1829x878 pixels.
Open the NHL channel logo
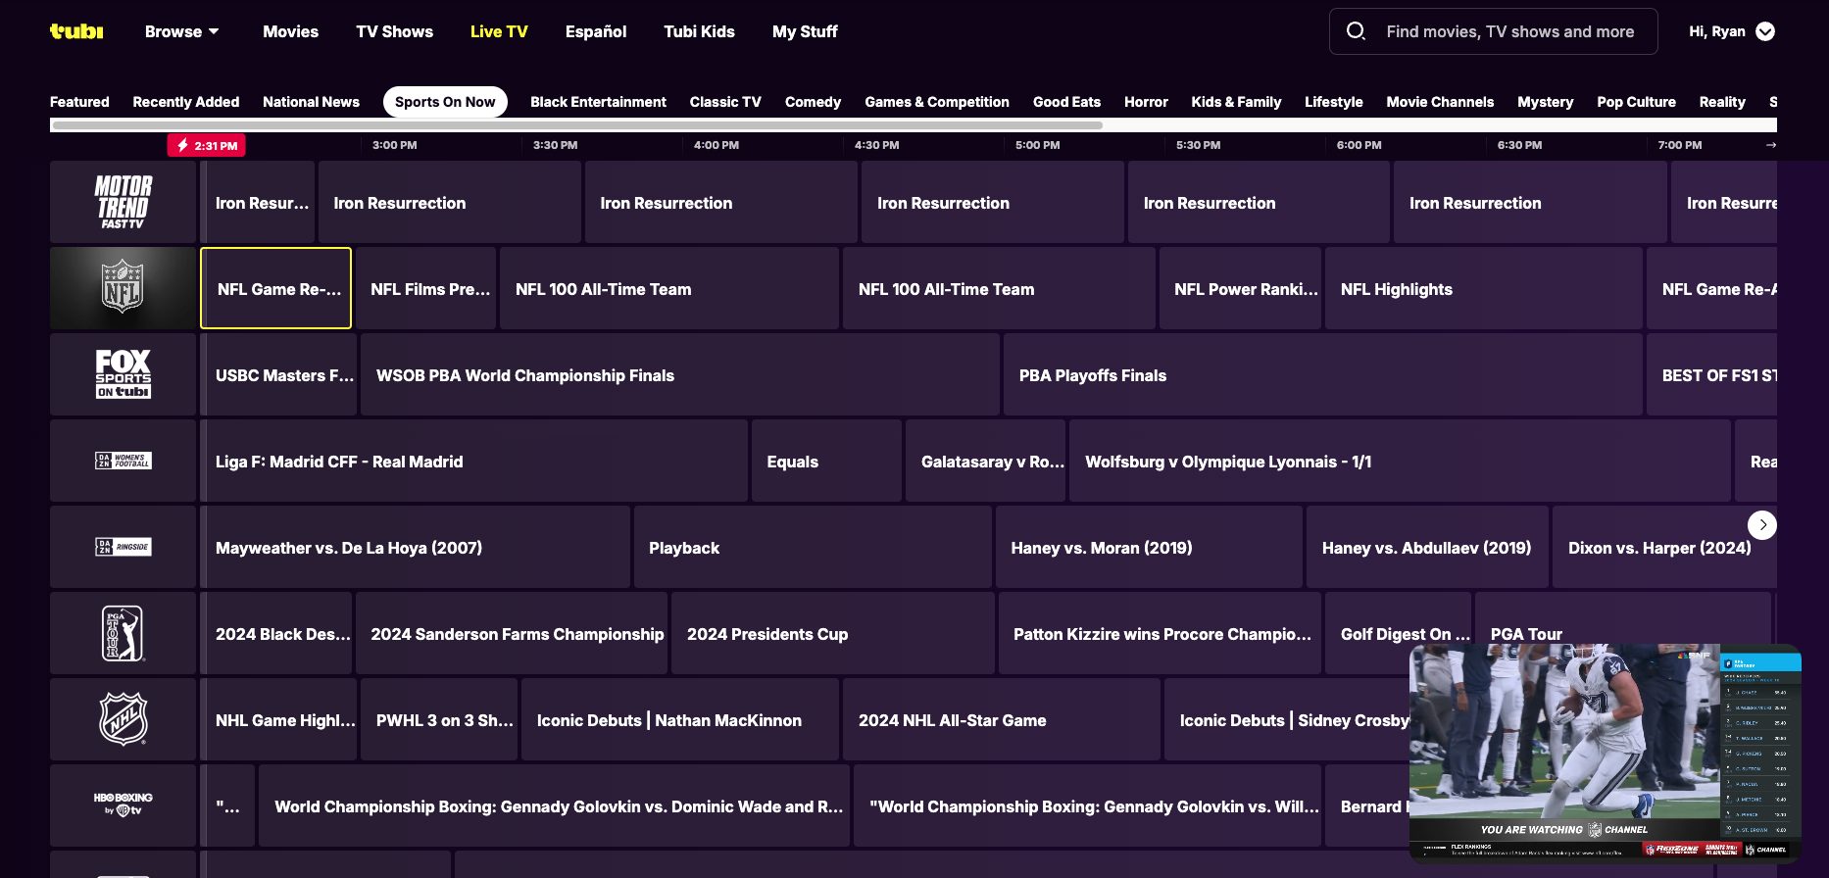[123, 719]
